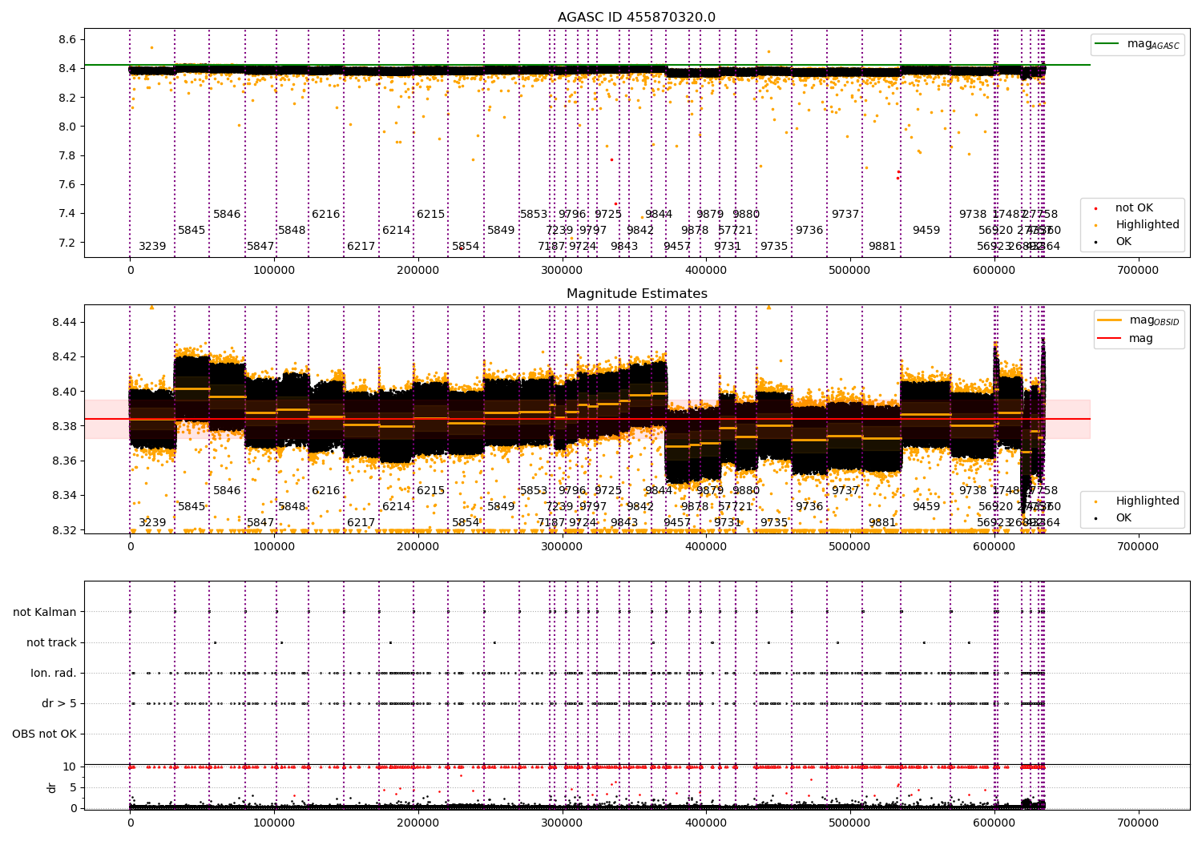This screenshot has width=1202, height=841.
Task: Click obsid label 9735 in Magnitude Estimates plot
Action: tap(774, 522)
